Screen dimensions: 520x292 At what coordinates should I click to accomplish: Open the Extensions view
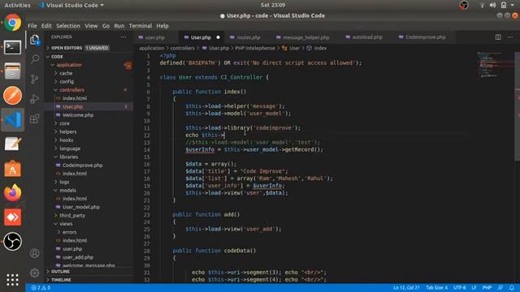coord(34,118)
